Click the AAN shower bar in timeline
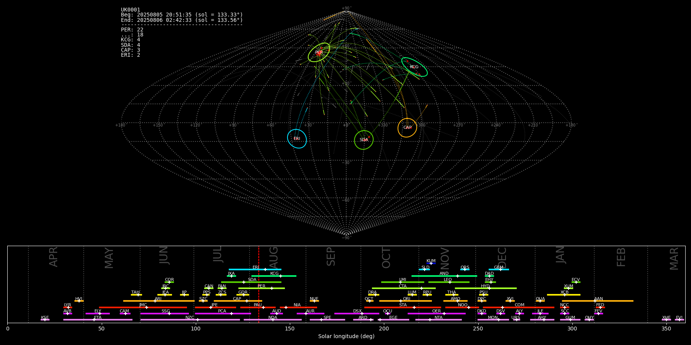 (x=598, y=301)
